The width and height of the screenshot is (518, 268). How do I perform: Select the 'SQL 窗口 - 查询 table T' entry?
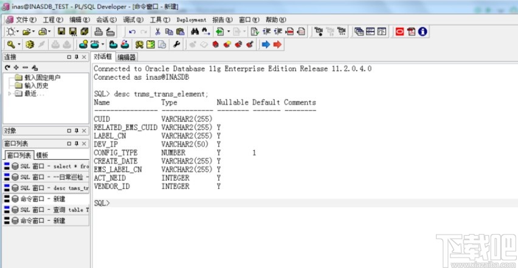point(46,210)
